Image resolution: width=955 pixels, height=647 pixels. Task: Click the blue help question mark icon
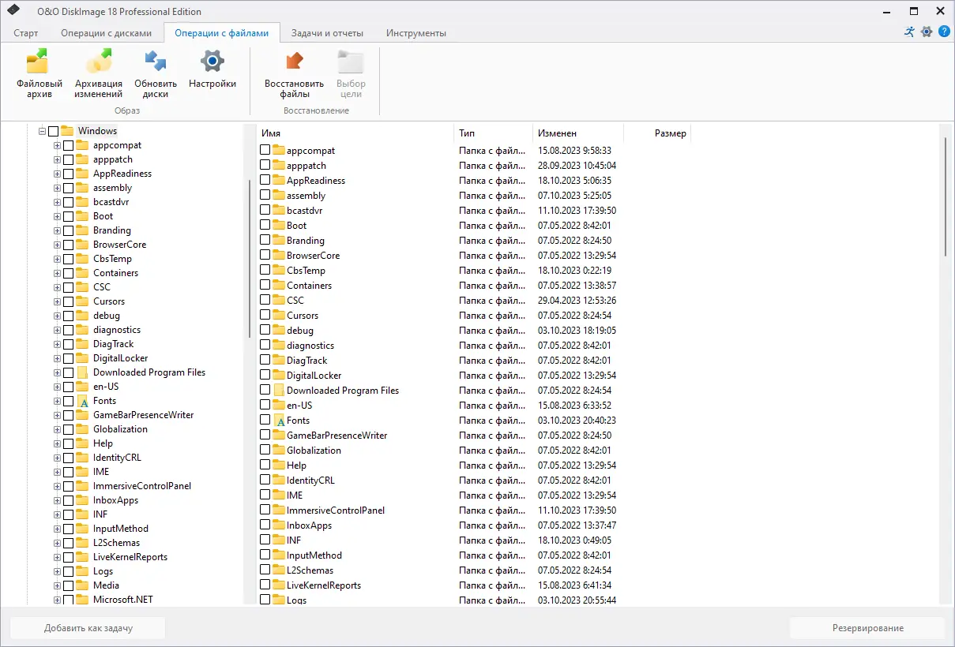pyautogui.click(x=944, y=32)
